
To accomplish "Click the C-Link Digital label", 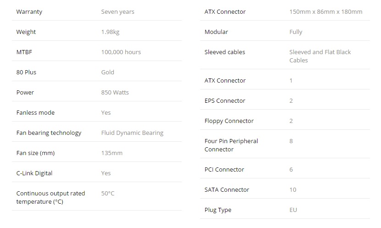I will pos(34,173).
